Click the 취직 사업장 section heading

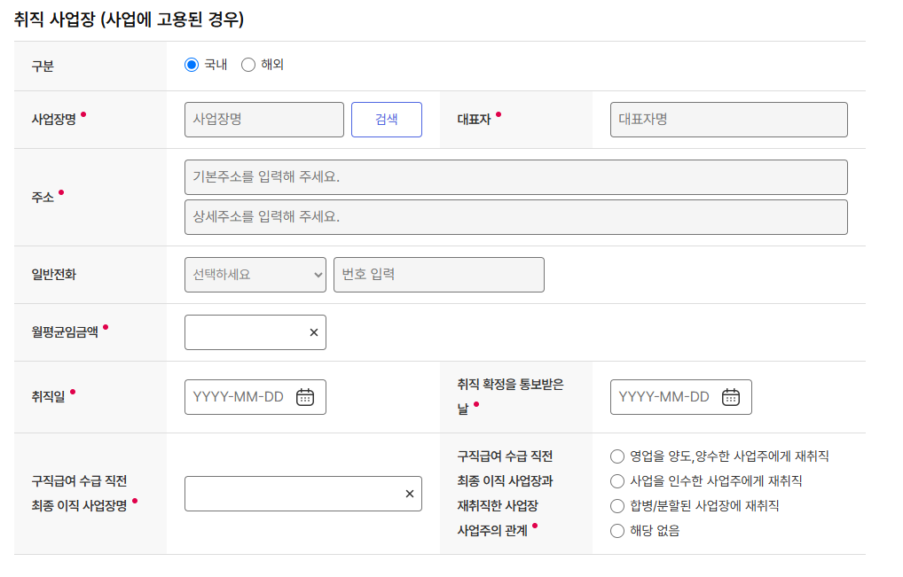tap(129, 19)
